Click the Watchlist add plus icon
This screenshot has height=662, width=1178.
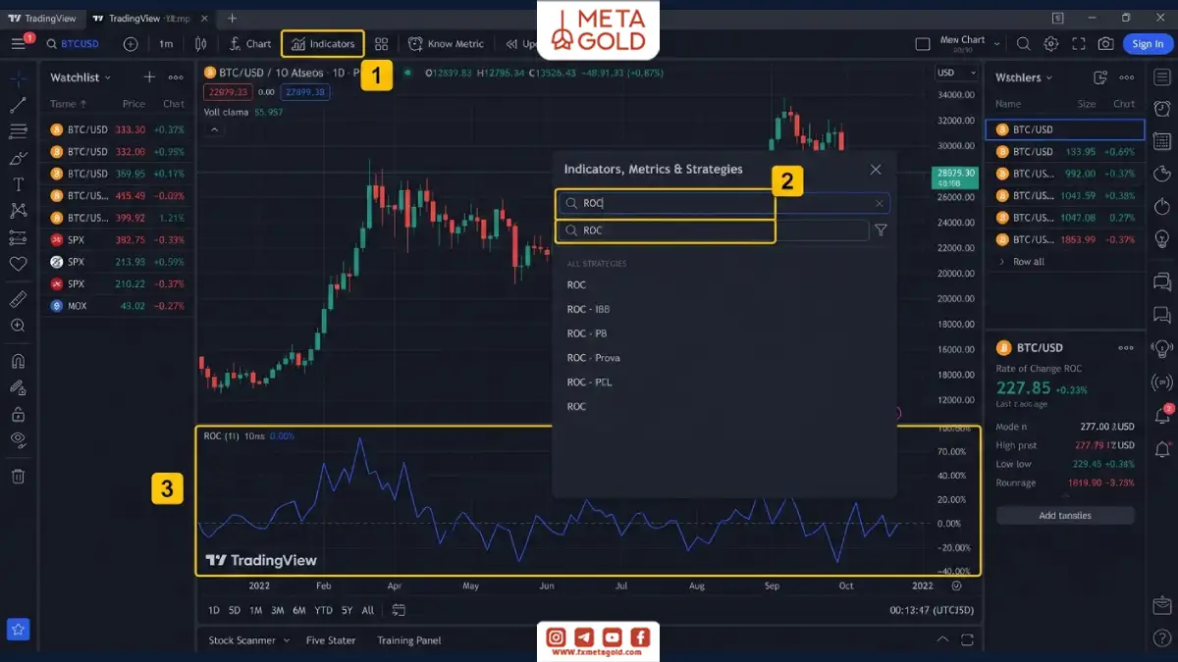click(x=149, y=77)
